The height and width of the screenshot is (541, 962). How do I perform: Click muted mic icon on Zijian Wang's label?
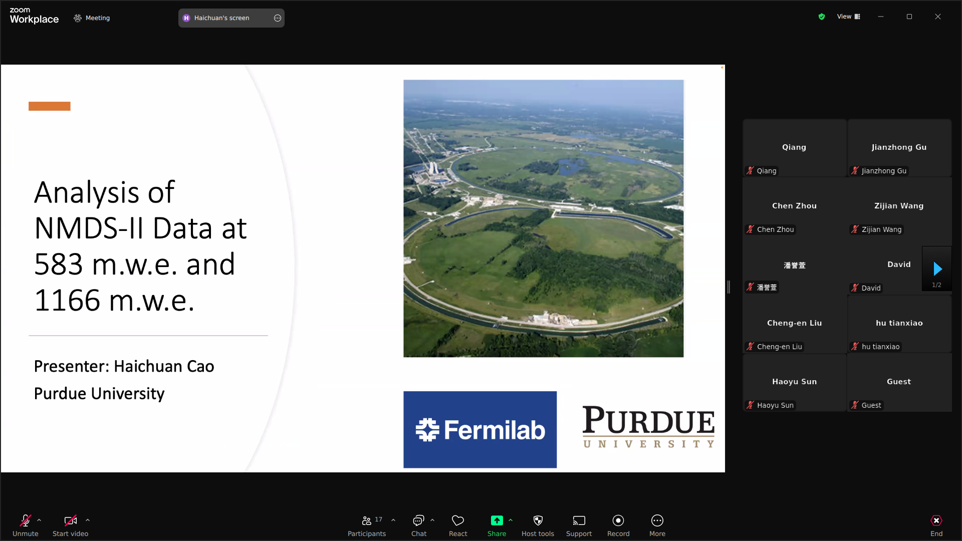(x=855, y=229)
